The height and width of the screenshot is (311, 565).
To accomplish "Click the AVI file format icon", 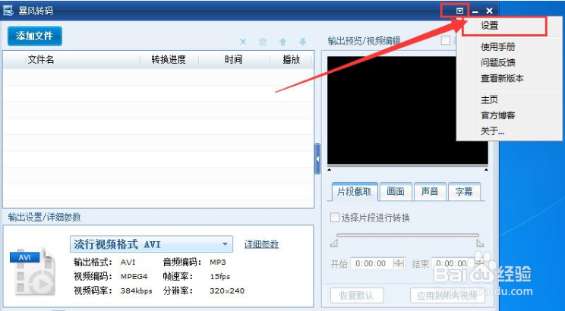I will 32,271.
